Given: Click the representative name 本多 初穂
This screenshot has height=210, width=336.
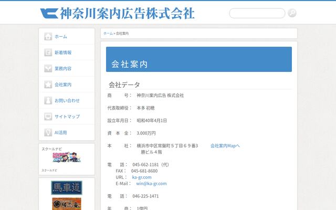Looking at the screenshot, I should pos(145,108).
